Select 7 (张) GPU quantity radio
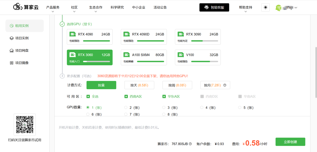 coord(126,114)
